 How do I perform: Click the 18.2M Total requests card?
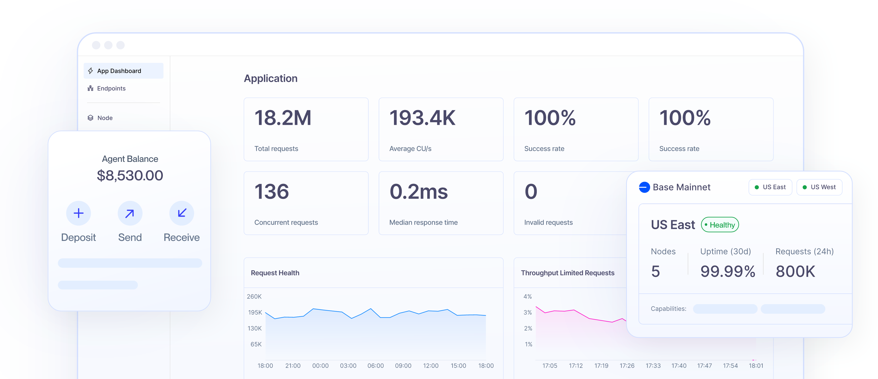coord(306,130)
